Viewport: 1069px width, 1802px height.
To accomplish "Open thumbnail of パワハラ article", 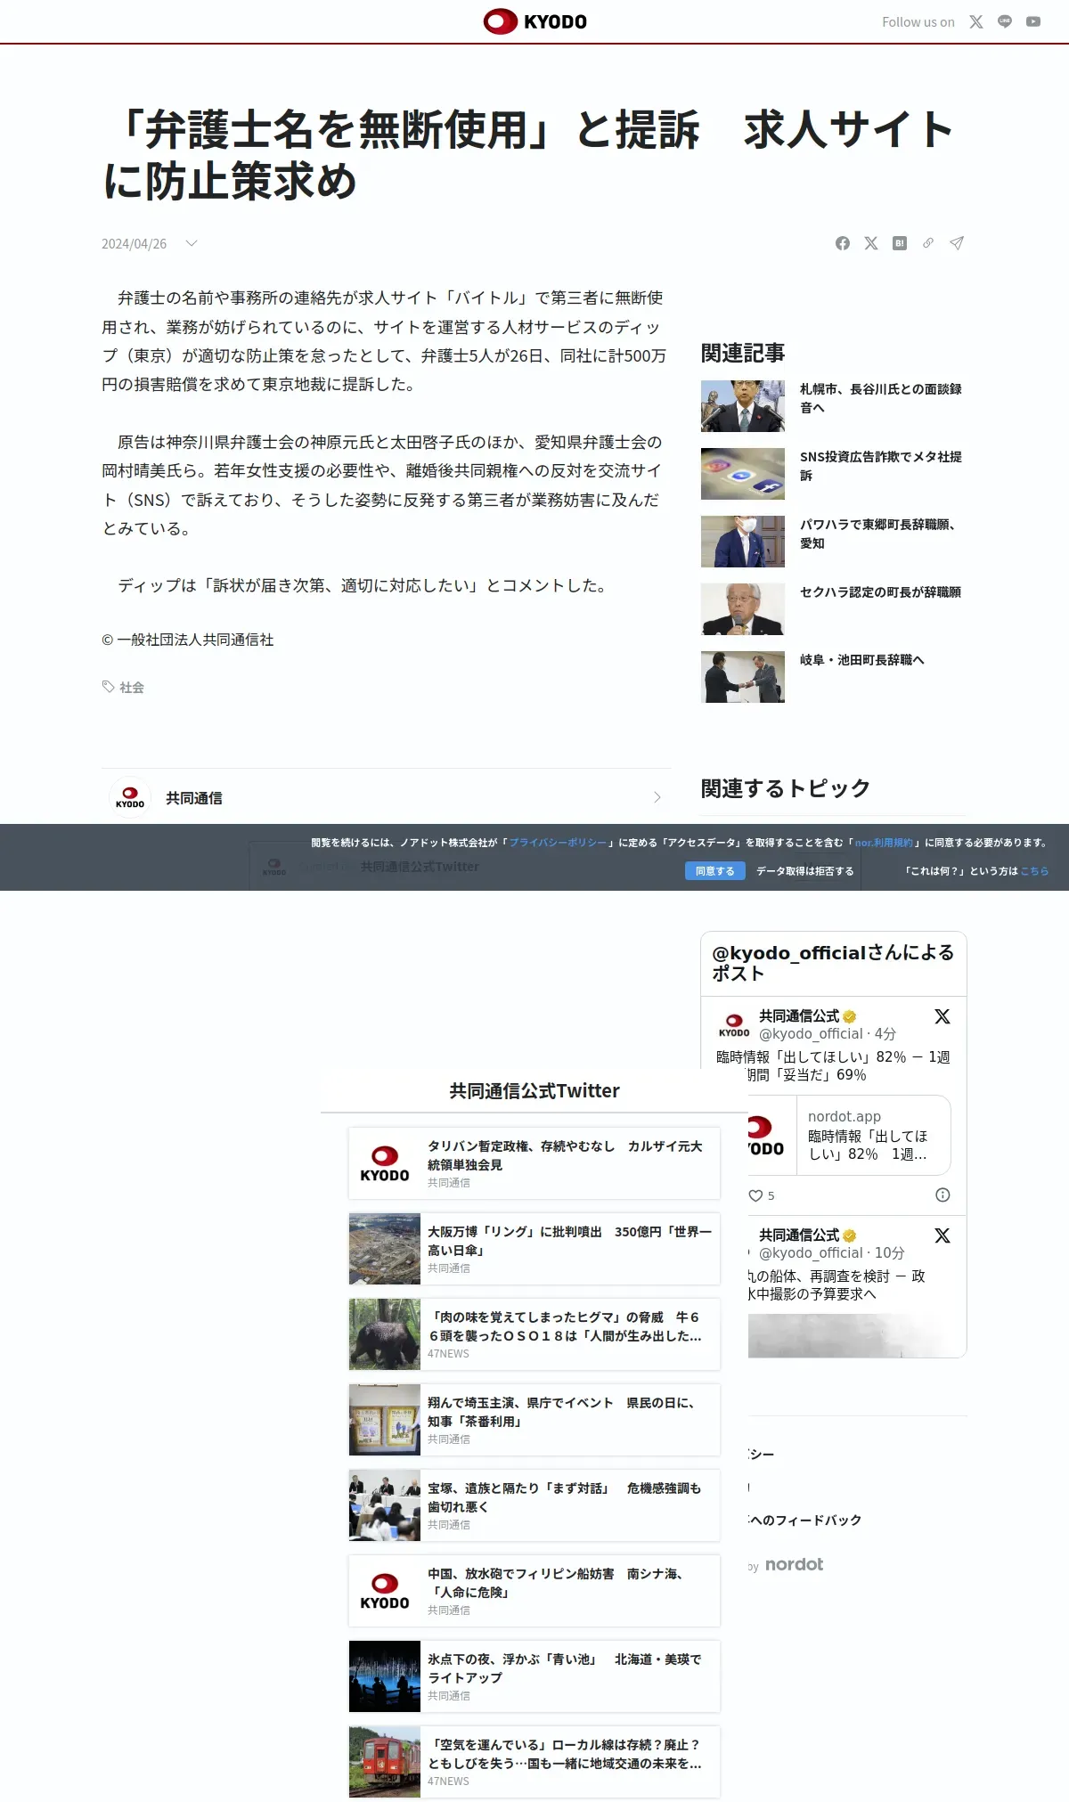I will pos(743,542).
